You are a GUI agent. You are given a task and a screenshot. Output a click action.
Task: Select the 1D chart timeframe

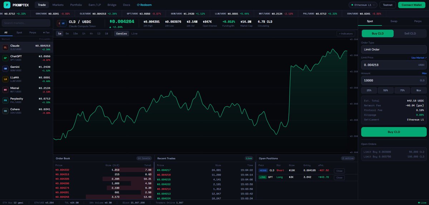point(99,34)
